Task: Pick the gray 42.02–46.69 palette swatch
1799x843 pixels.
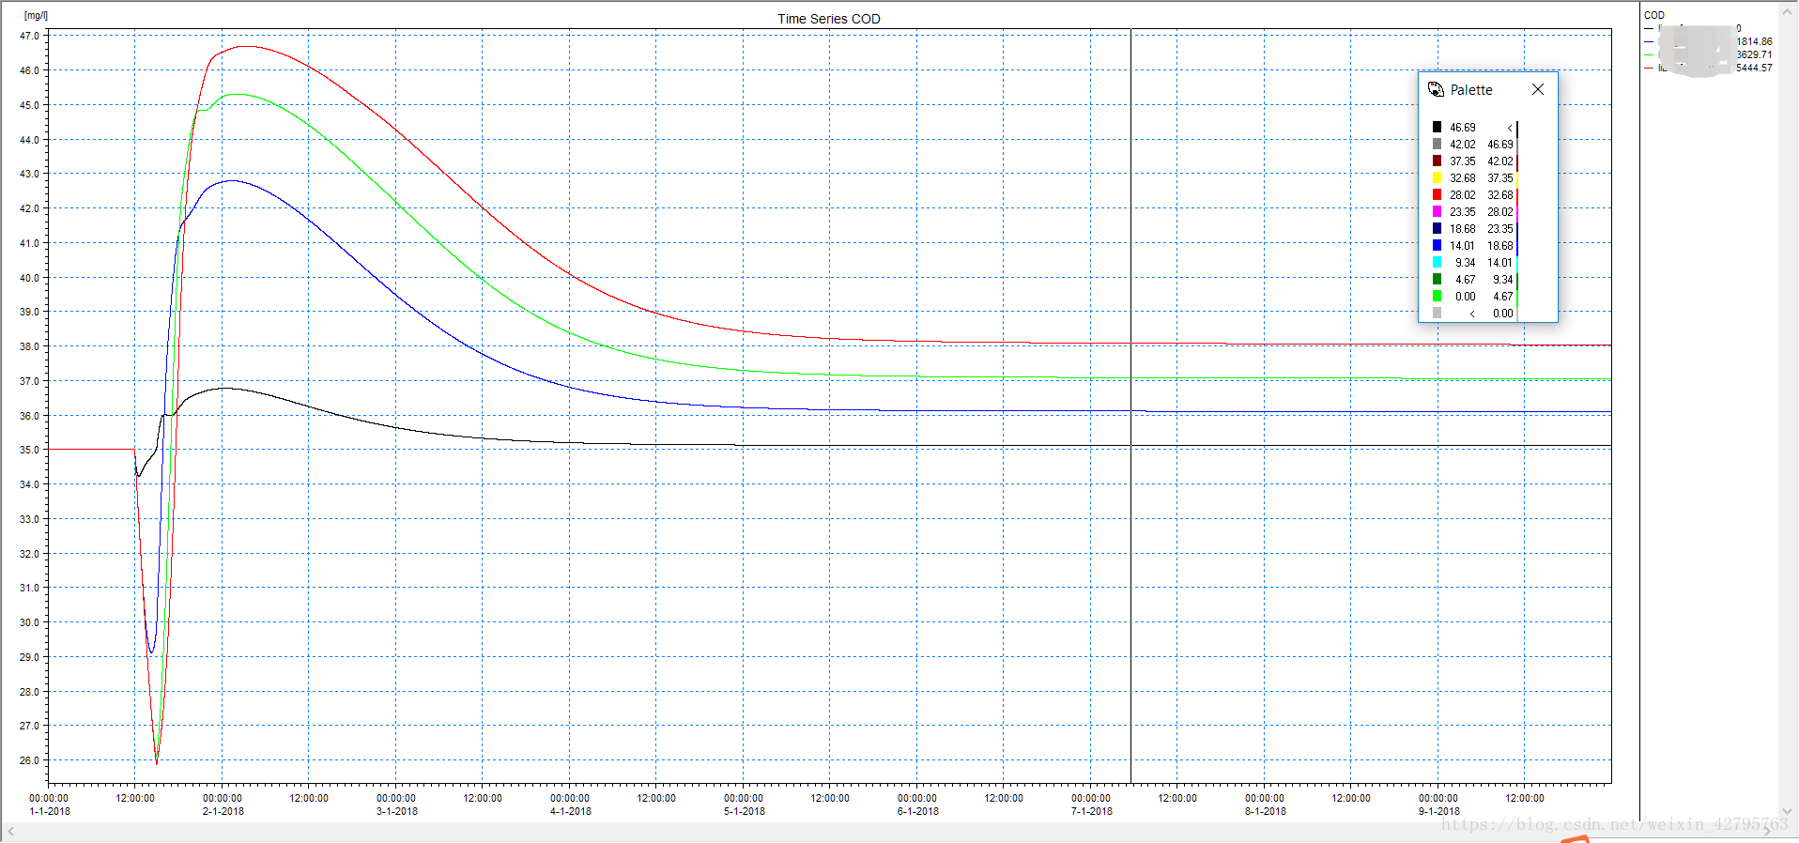Action: tap(1437, 144)
